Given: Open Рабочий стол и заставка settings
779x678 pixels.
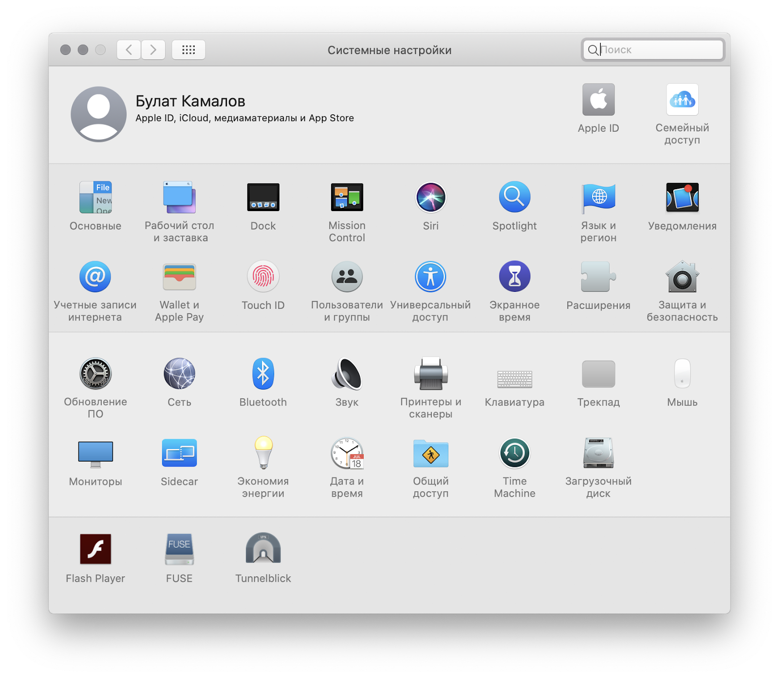Looking at the screenshot, I should click(179, 197).
